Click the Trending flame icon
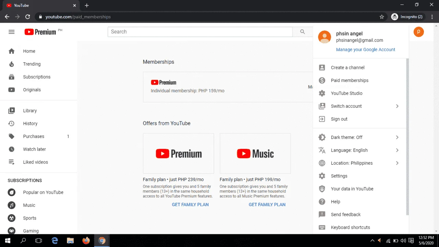The height and width of the screenshot is (247, 439). coord(12,64)
